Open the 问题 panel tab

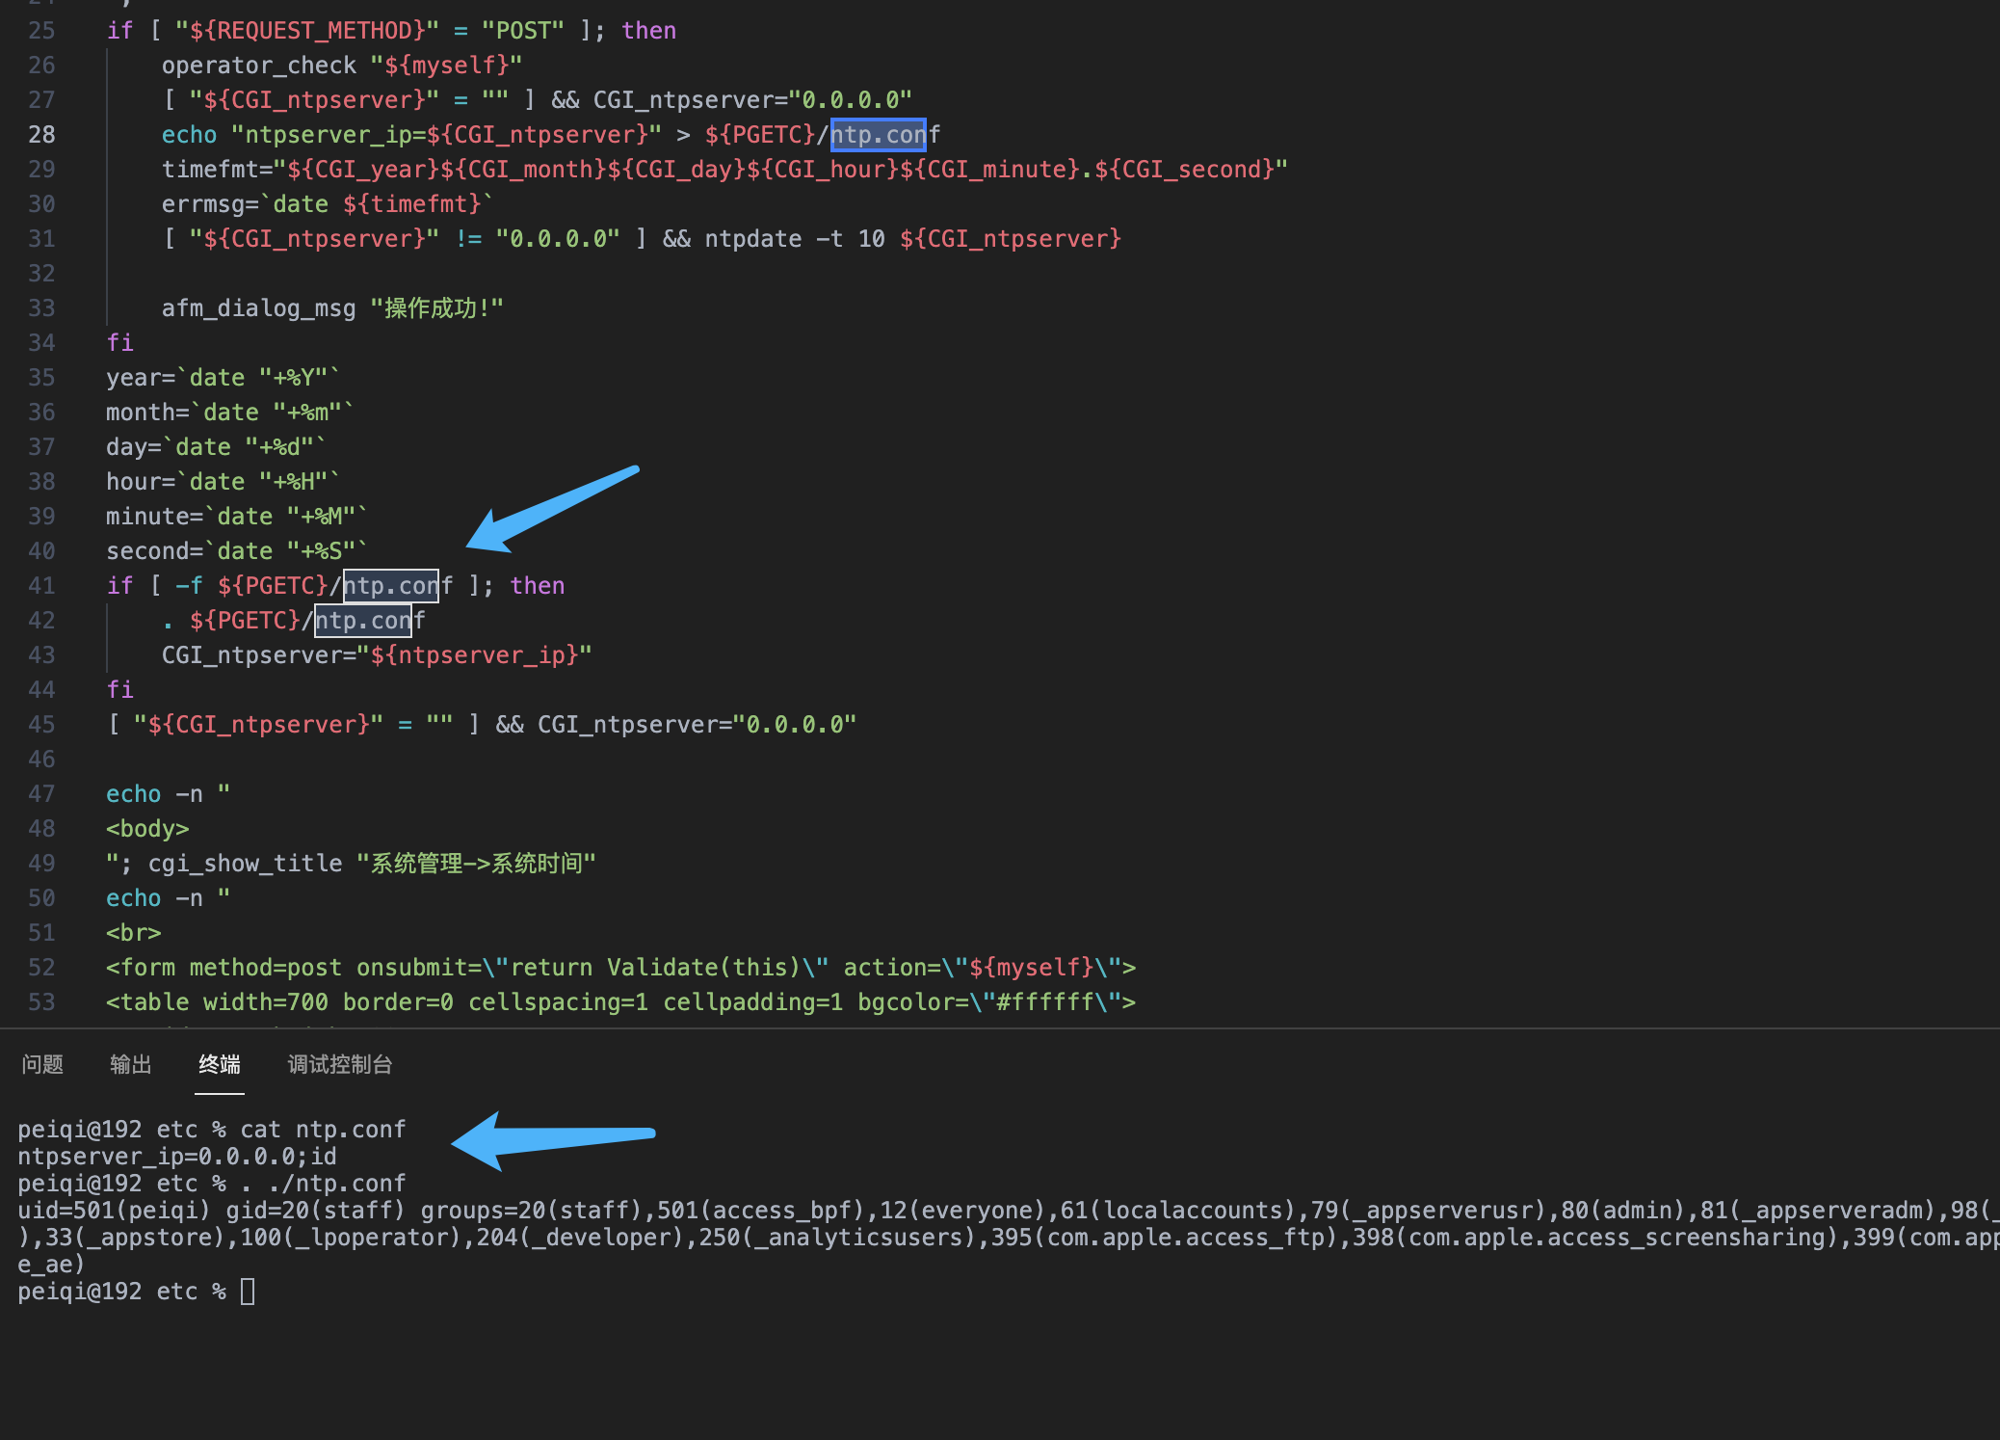coord(42,1064)
